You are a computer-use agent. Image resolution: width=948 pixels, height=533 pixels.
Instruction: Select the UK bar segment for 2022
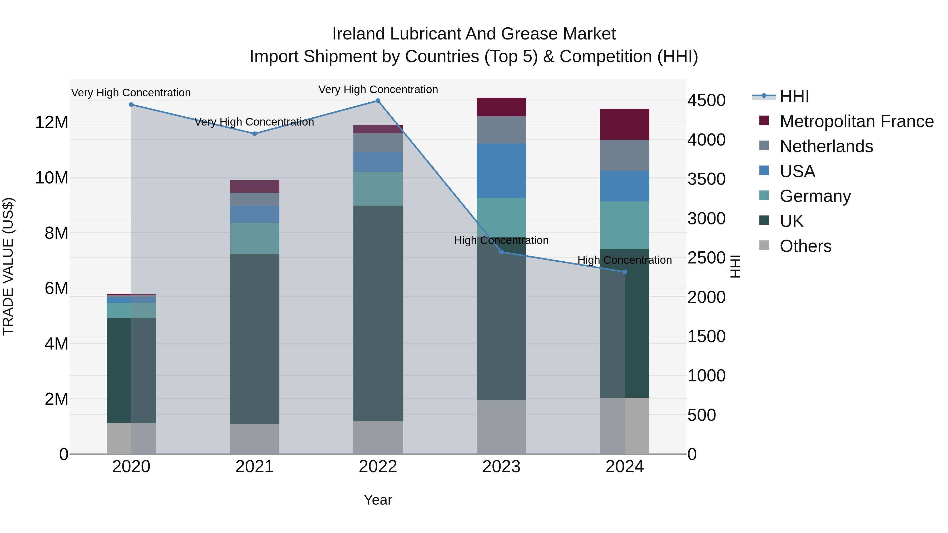click(378, 313)
